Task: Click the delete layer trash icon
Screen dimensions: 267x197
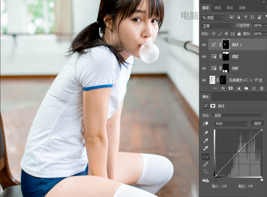Action: pos(262,88)
